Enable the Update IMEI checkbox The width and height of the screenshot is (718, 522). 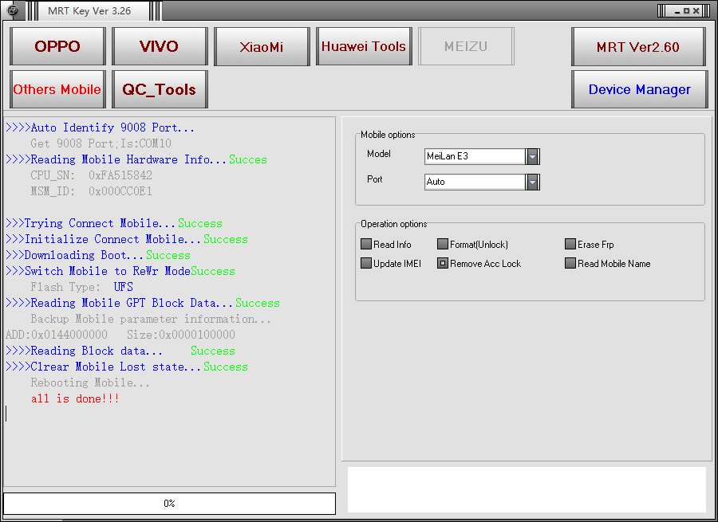click(x=366, y=263)
